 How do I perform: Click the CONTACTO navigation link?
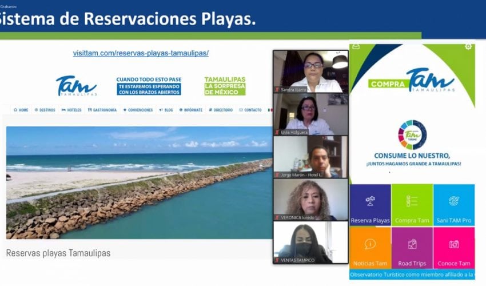coord(250,110)
